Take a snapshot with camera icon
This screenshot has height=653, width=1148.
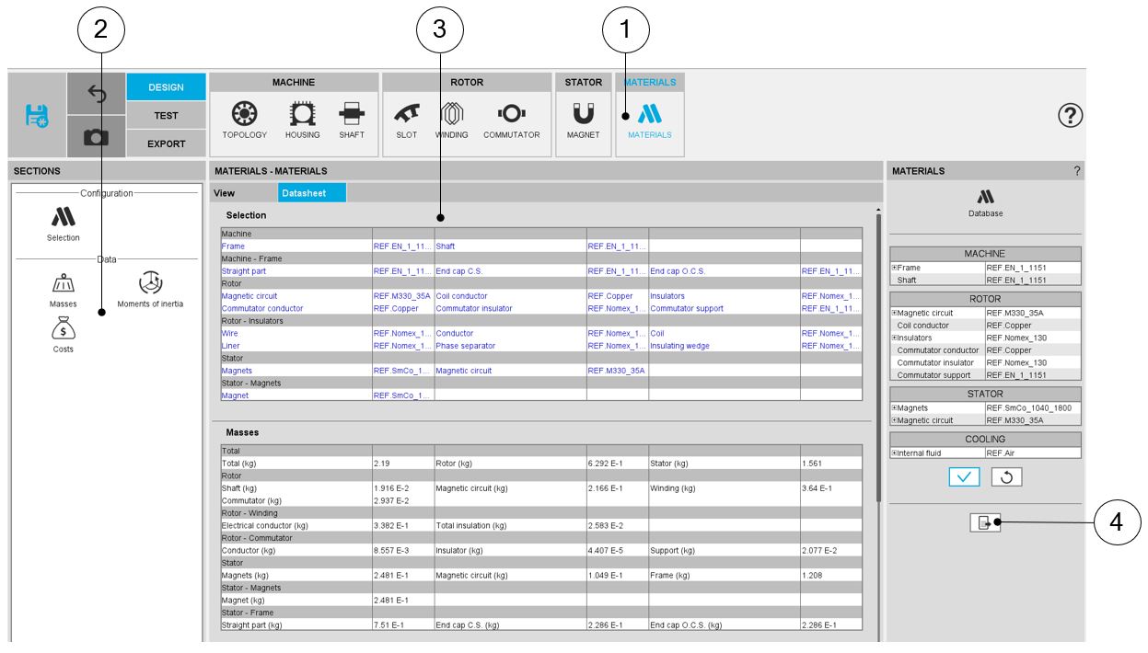96,138
